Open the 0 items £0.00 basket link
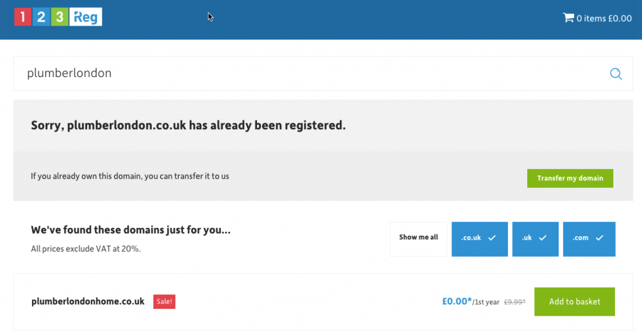642x332 pixels. click(x=597, y=18)
